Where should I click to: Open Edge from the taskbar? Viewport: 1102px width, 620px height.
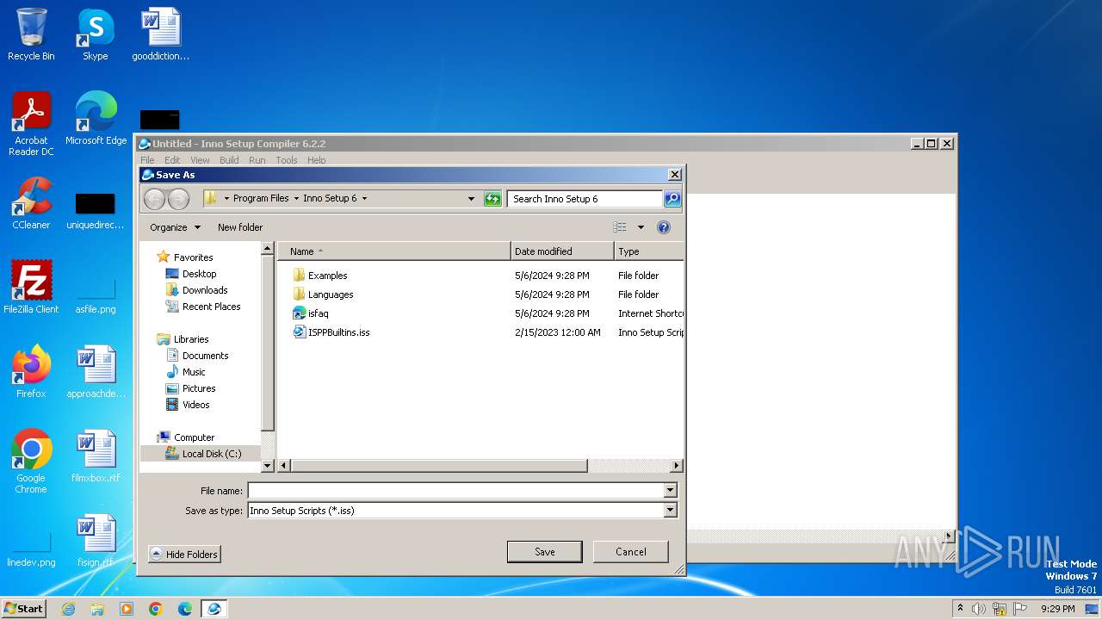[x=185, y=609]
